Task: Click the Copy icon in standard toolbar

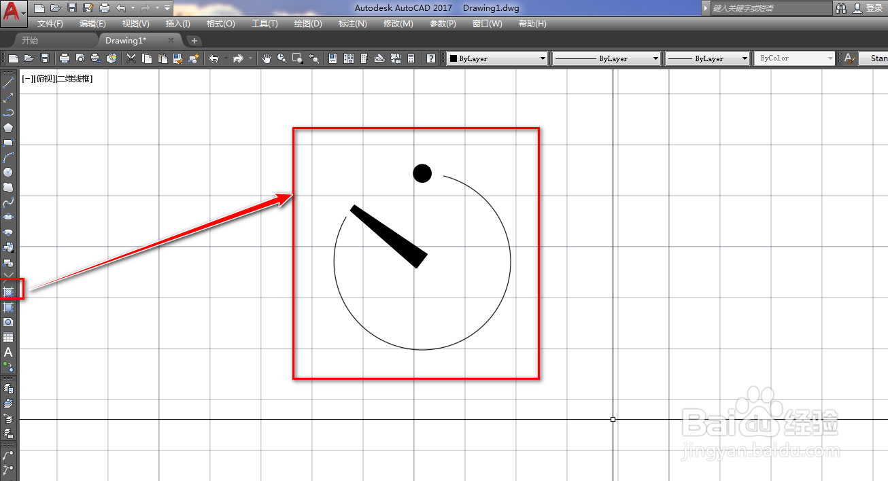Action: point(147,58)
